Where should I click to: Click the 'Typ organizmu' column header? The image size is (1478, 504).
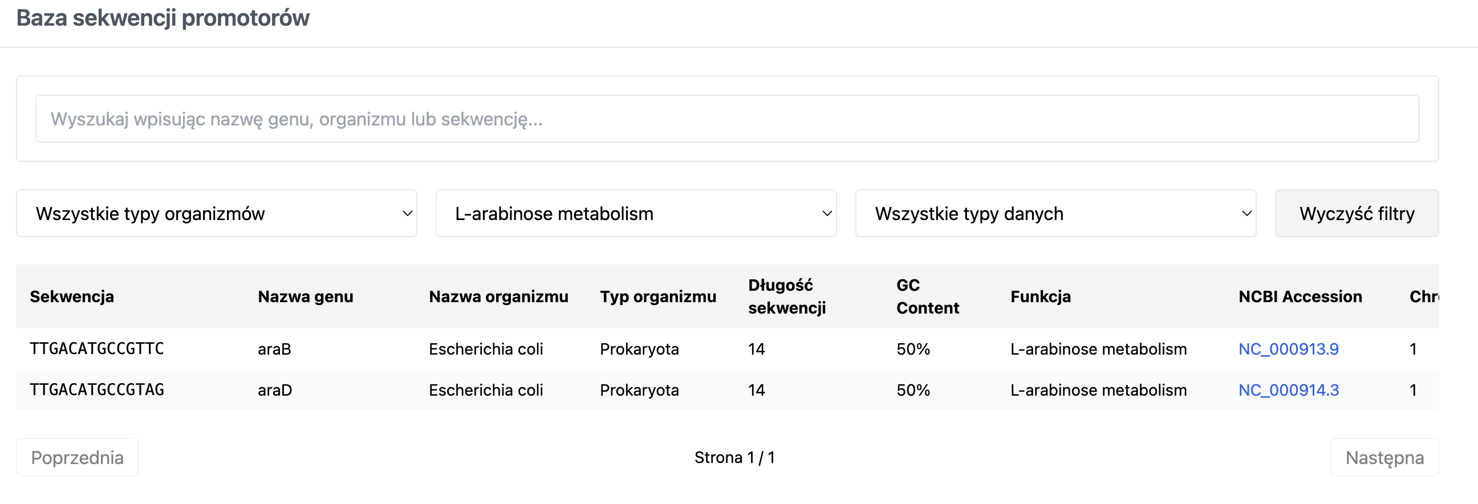pyautogui.click(x=657, y=296)
